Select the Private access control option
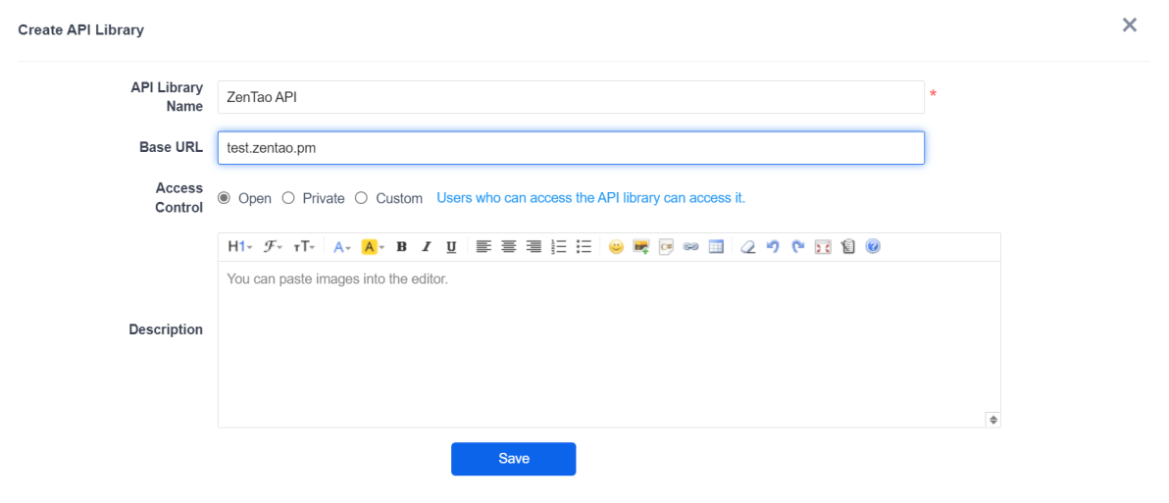Viewport: 1169px width, 503px height. (x=287, y=198)
